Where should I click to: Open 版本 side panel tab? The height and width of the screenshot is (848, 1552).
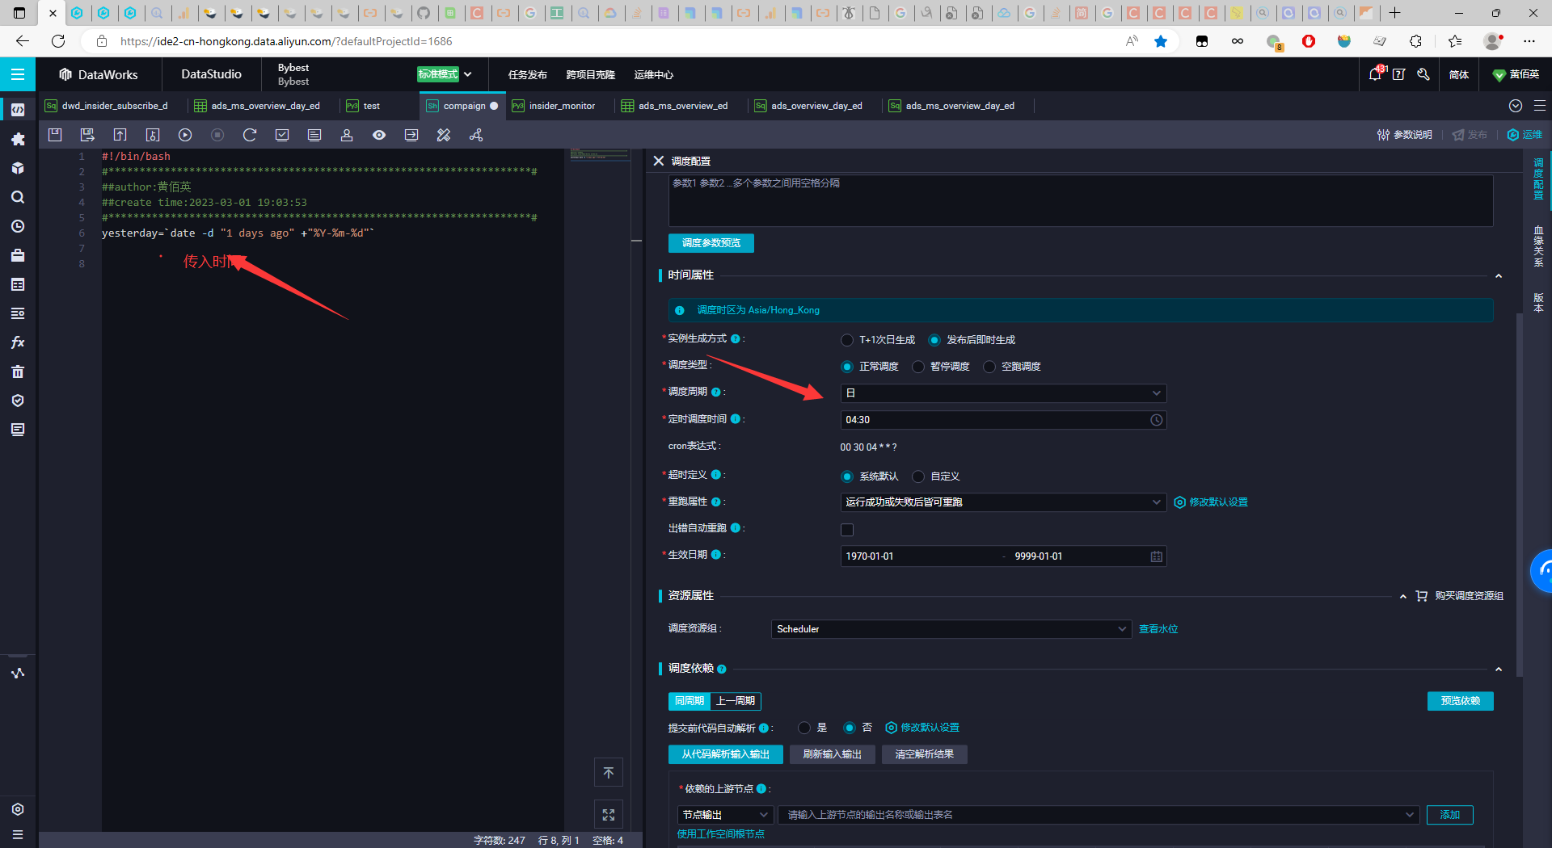point(1538,302)
